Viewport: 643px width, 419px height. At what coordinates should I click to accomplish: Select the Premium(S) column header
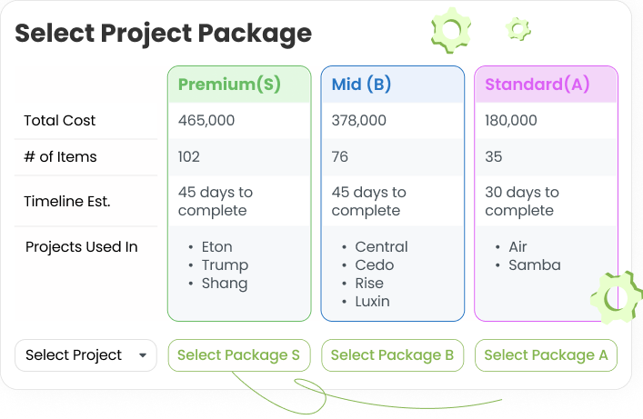pyautogui.click(x=229, y=85)
